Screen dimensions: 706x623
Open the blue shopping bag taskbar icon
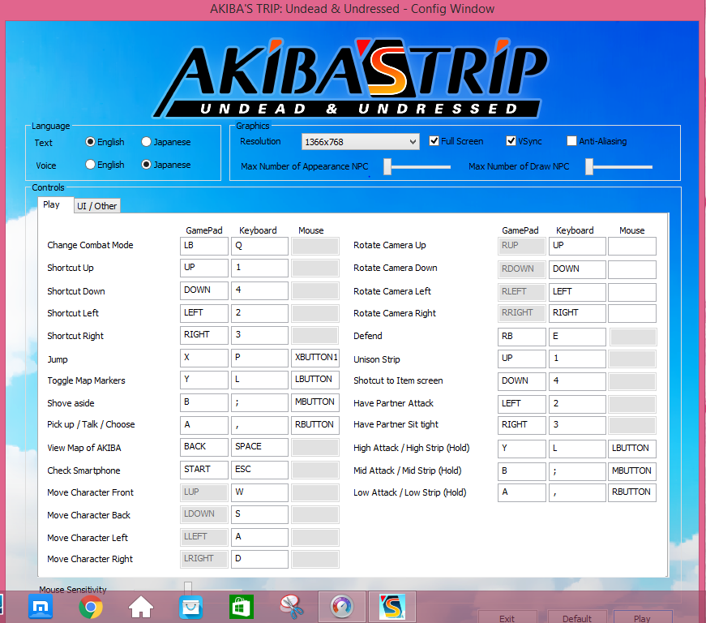(191, 607)
